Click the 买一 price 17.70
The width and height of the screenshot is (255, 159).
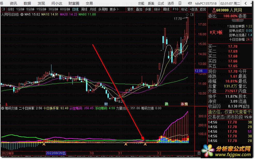click(233, 46)
